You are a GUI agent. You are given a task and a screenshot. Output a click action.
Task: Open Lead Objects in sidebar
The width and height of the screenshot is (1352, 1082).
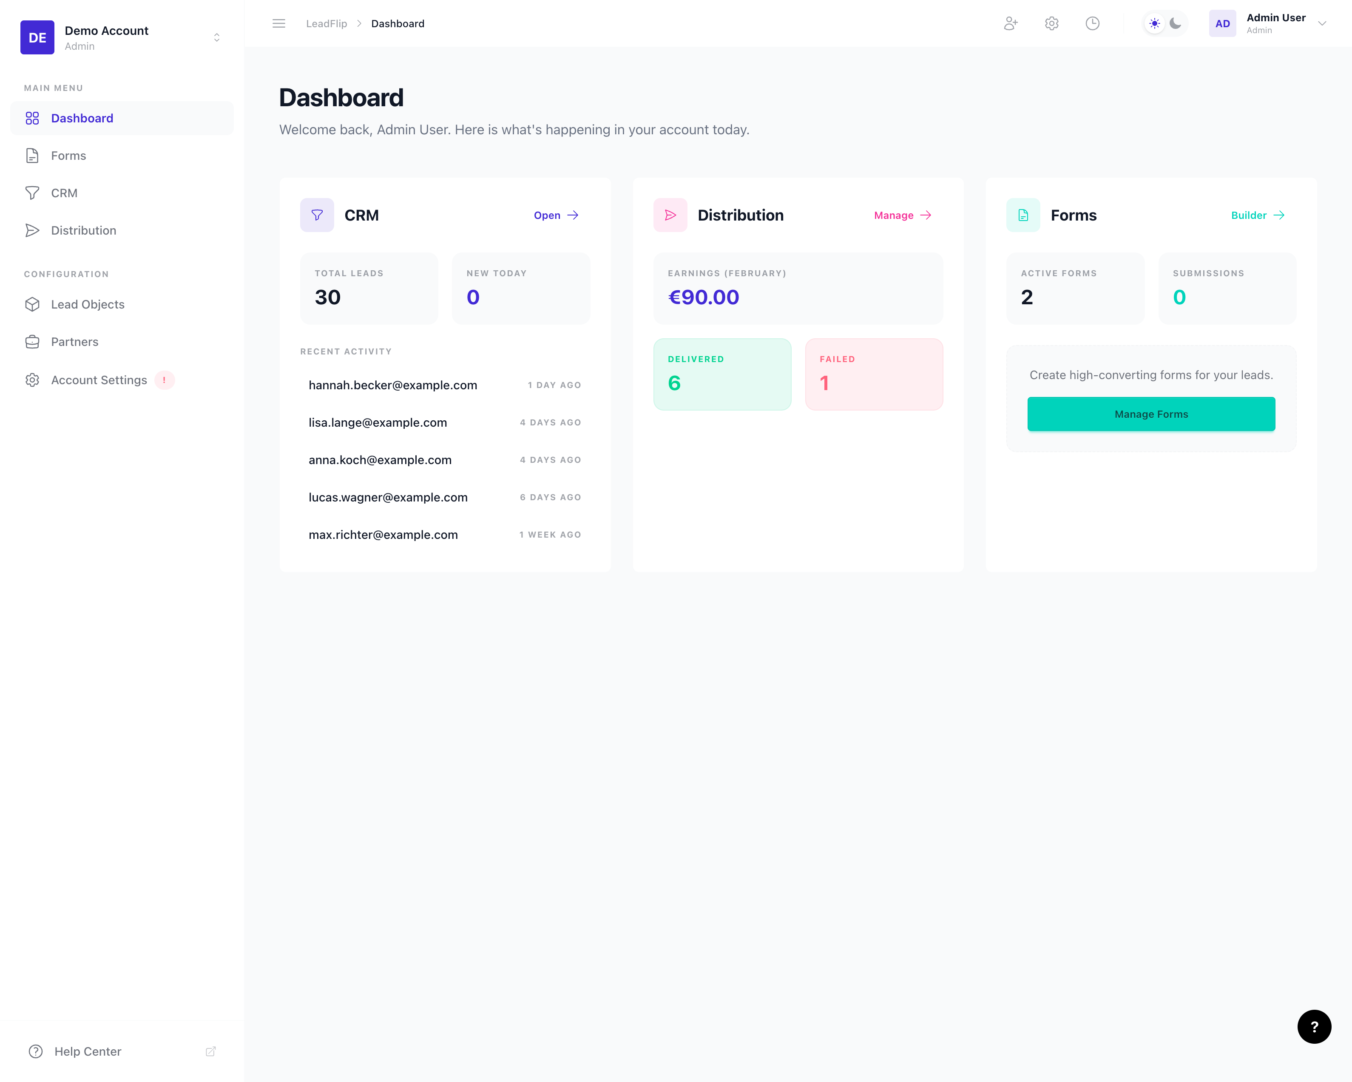(88, 305)
